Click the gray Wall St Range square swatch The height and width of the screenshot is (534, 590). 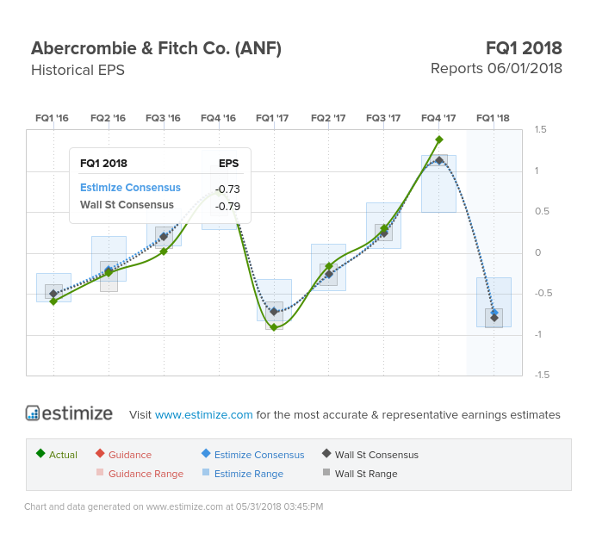point(326,472)
